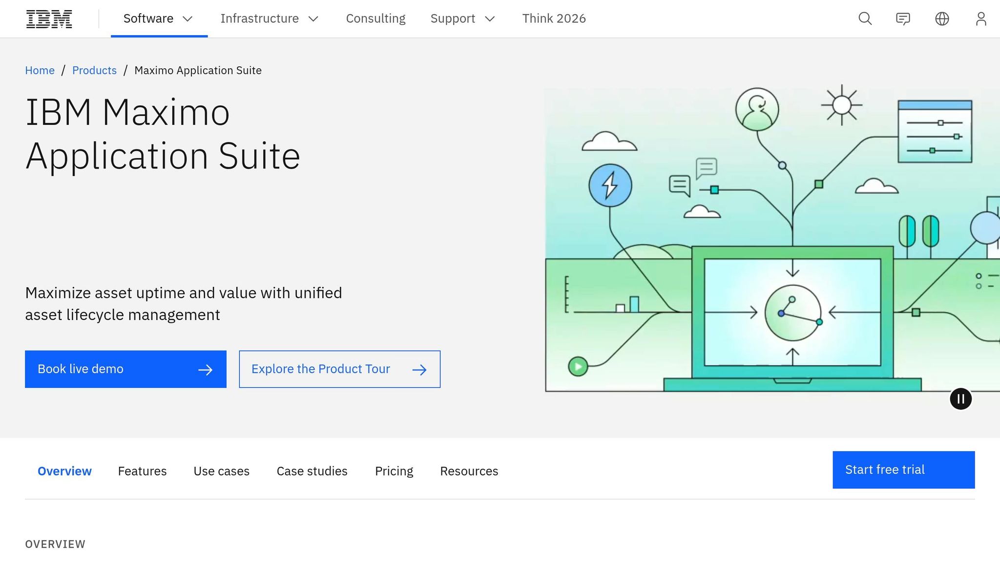Image resolution: width=1000 pixels, height=562 pixels.
Task: Click the IBM logo
Action: pyautogui.click(x=49, y=19)
